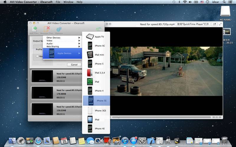Select the Need for speed.BD.320p(3) thumbnail
The image size is (236, 147).
click(x=42, y=76)
